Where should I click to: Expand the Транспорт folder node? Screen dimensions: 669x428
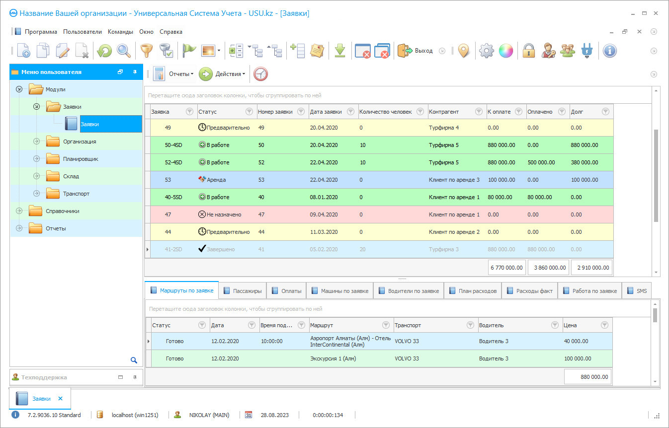pos(36,194)
